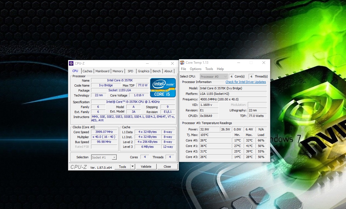Click the Specification field in CPU-Z
Viewport: 346px width, 209px height.
(133, 102)
